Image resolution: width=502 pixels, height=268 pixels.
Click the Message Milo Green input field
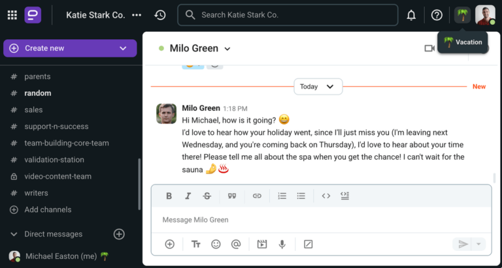point(320,220)
